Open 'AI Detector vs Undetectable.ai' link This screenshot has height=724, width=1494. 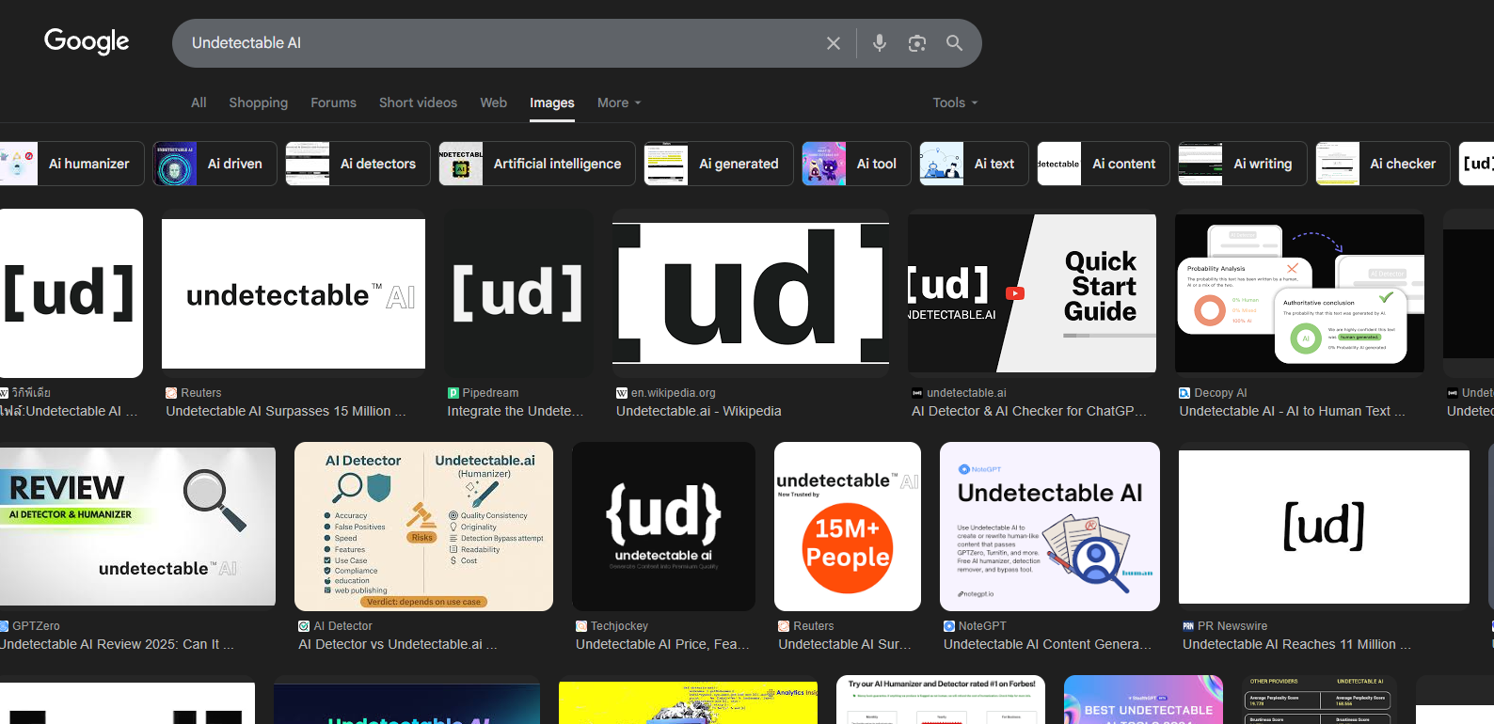398,644
